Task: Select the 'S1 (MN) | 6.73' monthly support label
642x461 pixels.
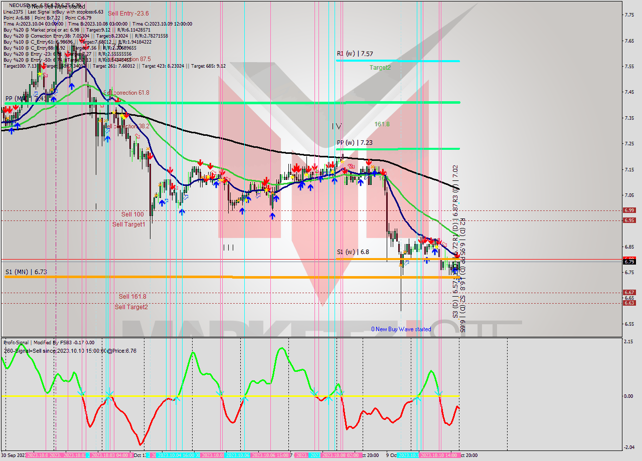Action: pos(26,272)
